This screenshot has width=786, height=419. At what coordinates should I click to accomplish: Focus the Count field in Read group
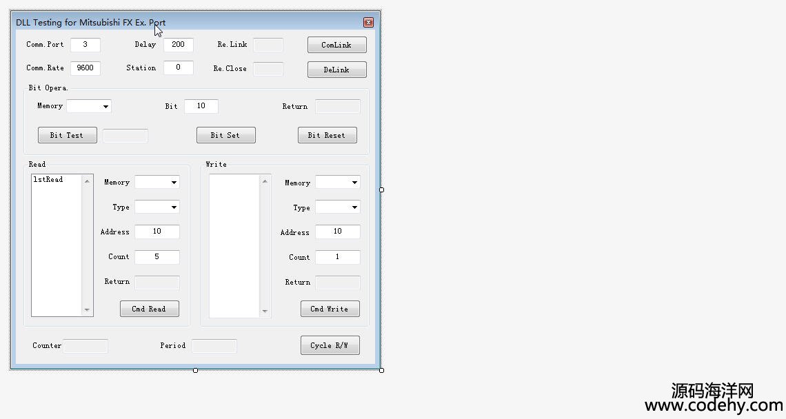(x=157, y=256)
